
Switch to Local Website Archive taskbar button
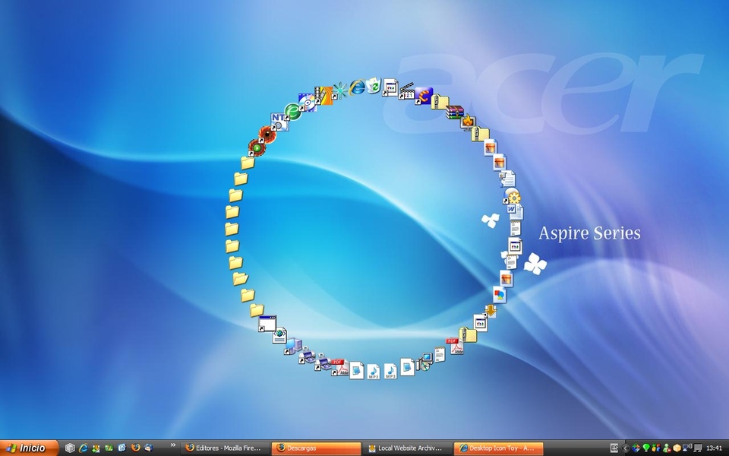coord(406,448)
